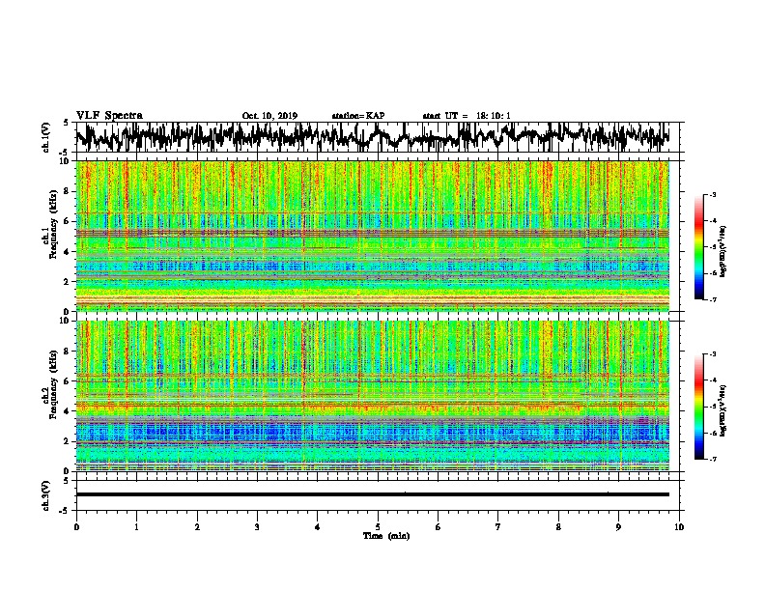This screenshot has height=591, width=765.
Task: Click the thick black ch.3 signal line
Action: pos(373,494)
